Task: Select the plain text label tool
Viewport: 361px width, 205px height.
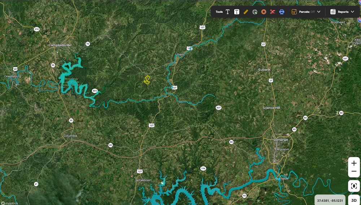Action: click(x=227, y=12)
